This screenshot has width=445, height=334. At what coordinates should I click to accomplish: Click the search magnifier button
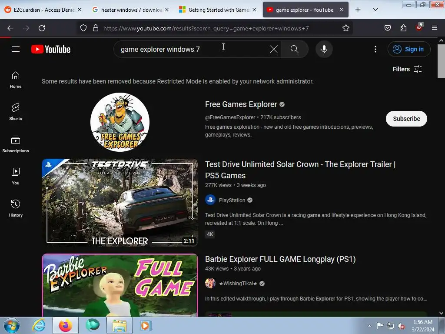coord(295,49)
